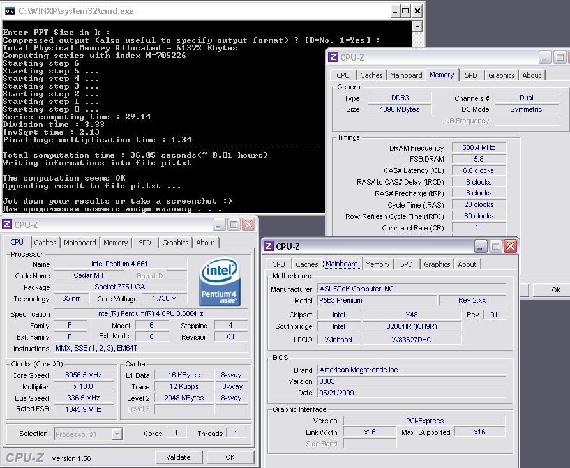
Task: Open Graphics tab in CPU window
Action: click(176, 243)
